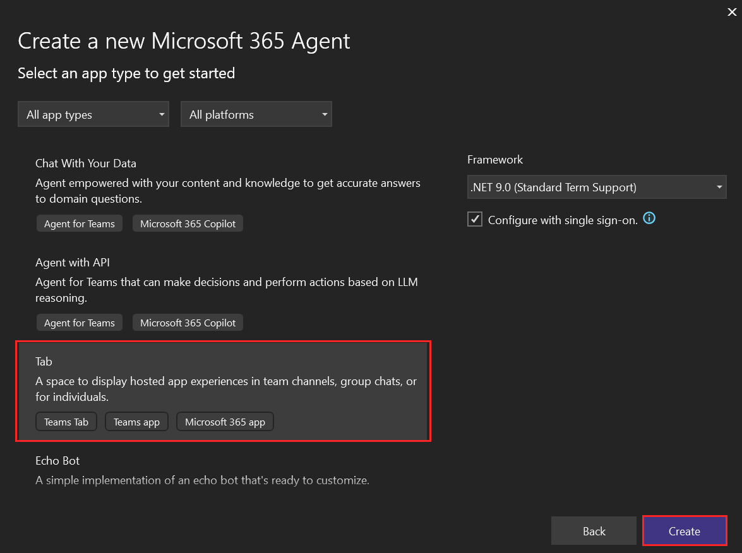Select the Microsoft 365 app tag
The image size is (742, 553).
click(x=225, y=421)
